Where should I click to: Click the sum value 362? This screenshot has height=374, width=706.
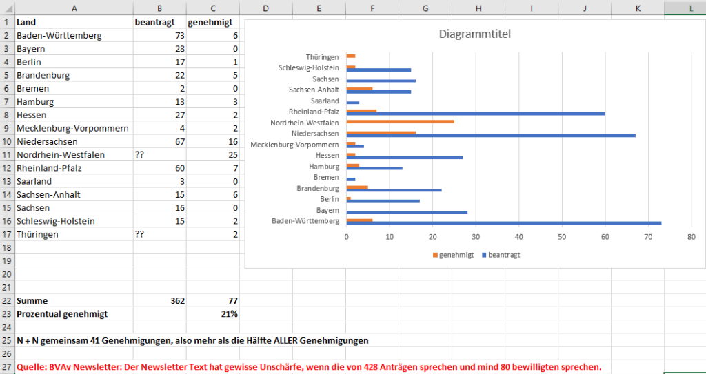pyautogui.click(x=160, y=300)
